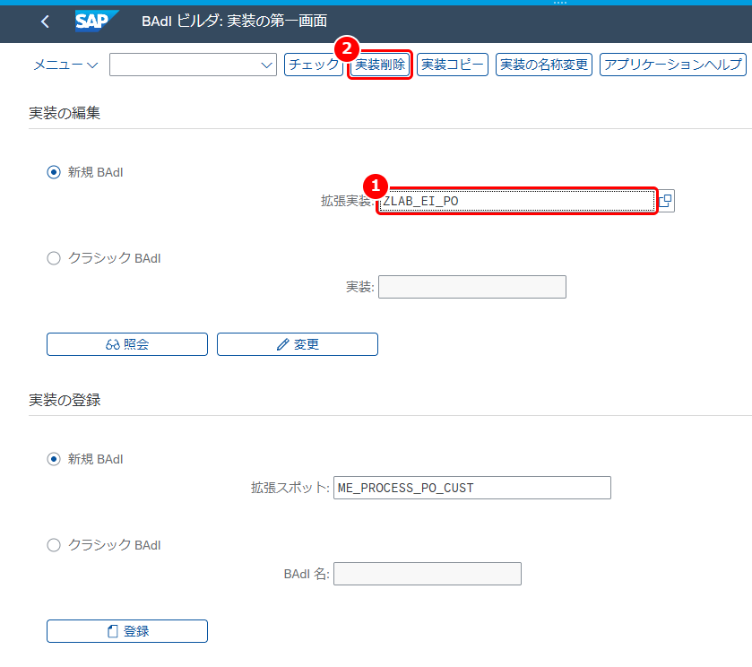The height and width of the screenshot is (667, 752).
Task: Click the 登録 create button
Action: click(x=127, y=631)
